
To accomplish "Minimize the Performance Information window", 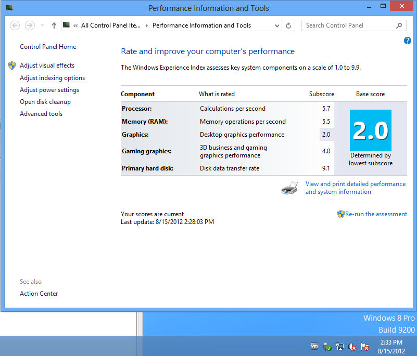I will [369, 7].
